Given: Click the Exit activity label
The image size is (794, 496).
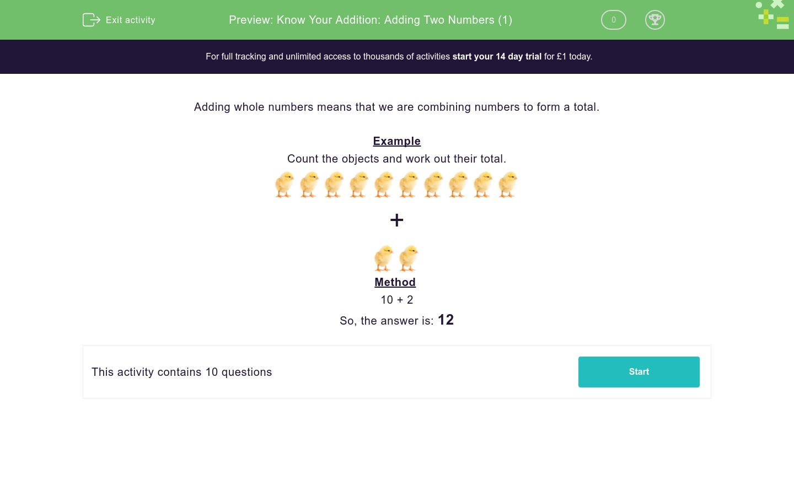Looking at the screenshot, I should [x=130, y=20].
